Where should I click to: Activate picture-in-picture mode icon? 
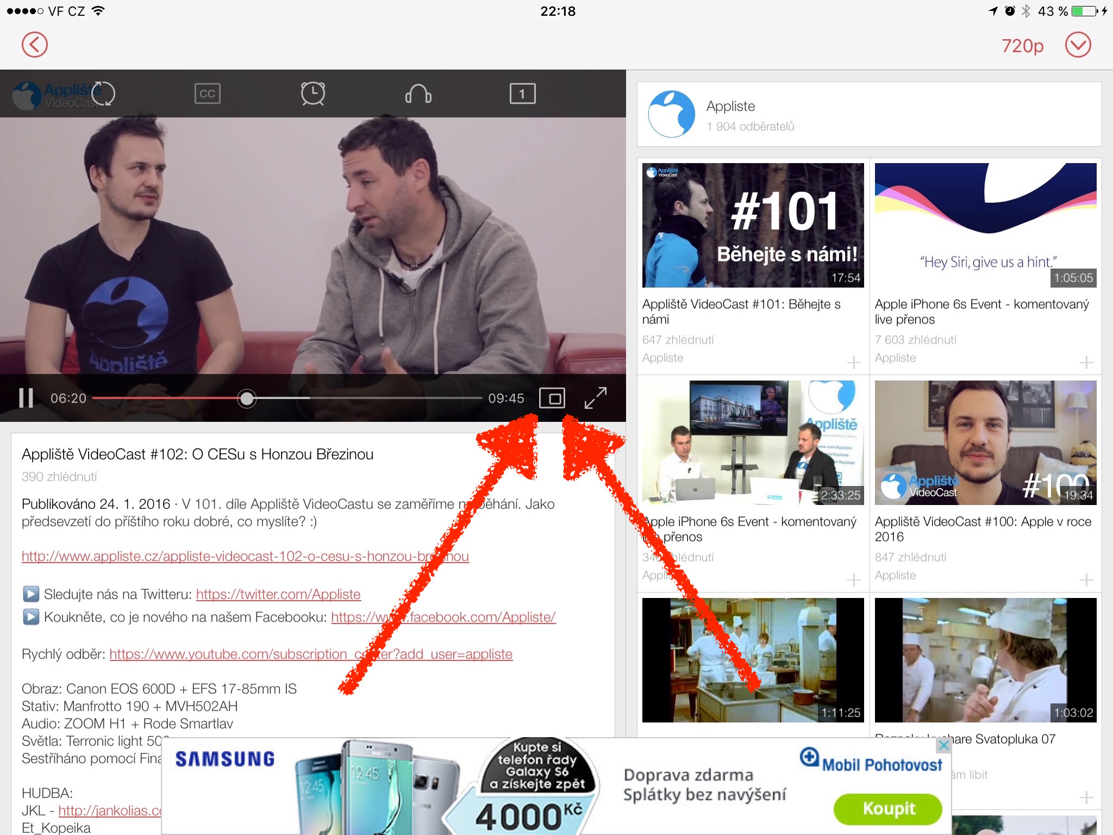click(x=552, y=398)
